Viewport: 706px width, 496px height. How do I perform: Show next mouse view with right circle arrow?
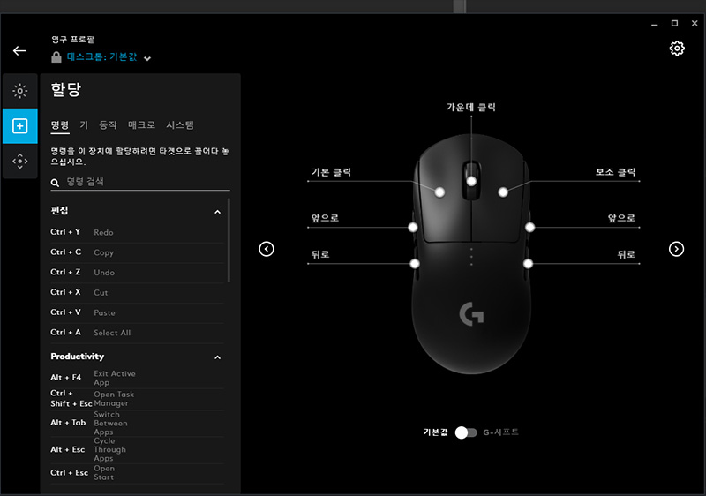point(676,249)
